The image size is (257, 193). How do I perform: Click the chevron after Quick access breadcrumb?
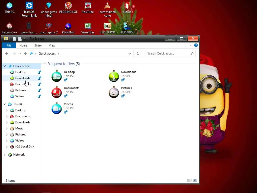(58, 54)
